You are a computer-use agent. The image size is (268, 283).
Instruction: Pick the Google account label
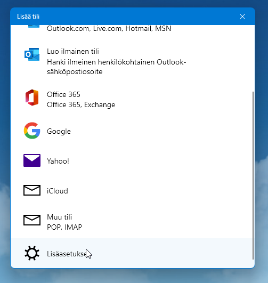pyautogui.click(x=59, y=131)
